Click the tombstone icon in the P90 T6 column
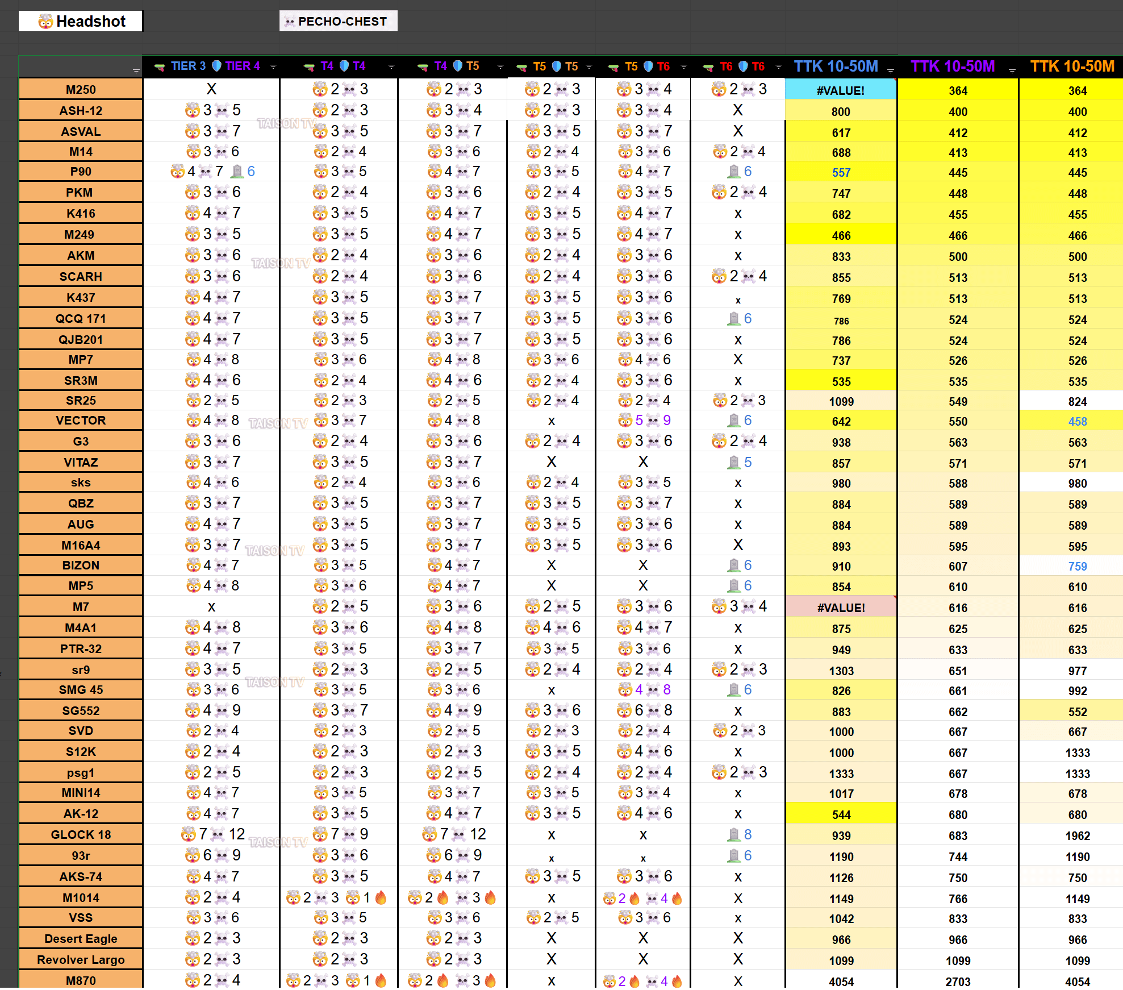 [734, 172]
